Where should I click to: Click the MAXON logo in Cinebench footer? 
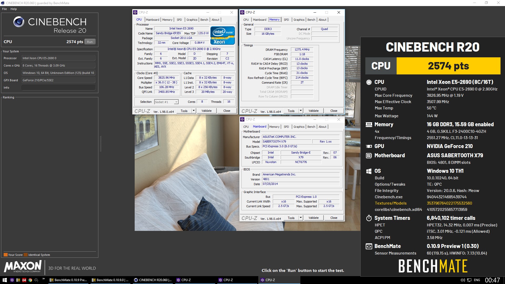click(23, 266)
